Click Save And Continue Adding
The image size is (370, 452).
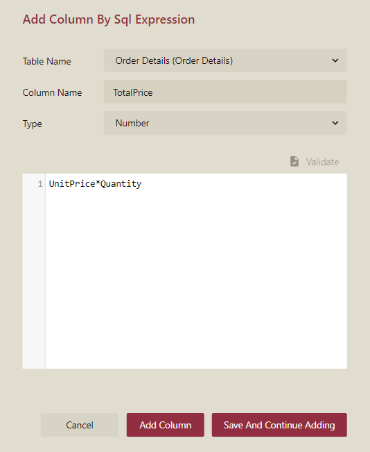click(279, 425)
